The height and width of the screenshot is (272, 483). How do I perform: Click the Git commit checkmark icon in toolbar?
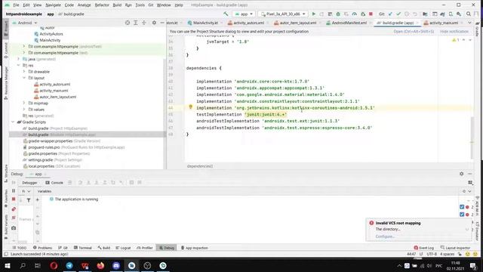(x=398, y=14)
